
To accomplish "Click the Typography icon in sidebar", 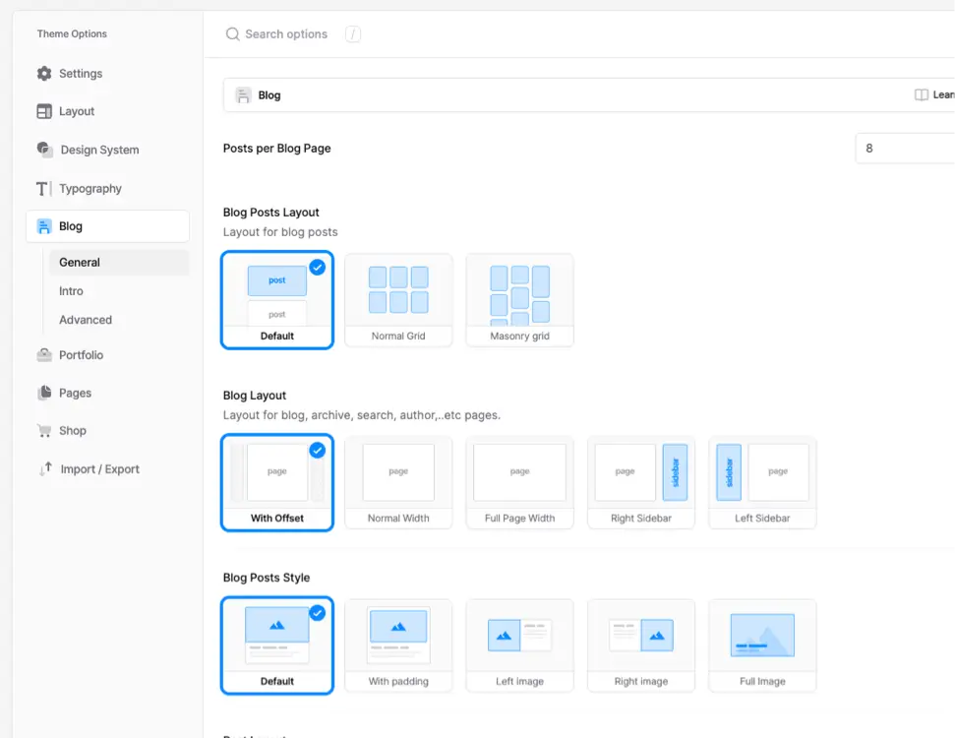I will (x=44, y=189).
